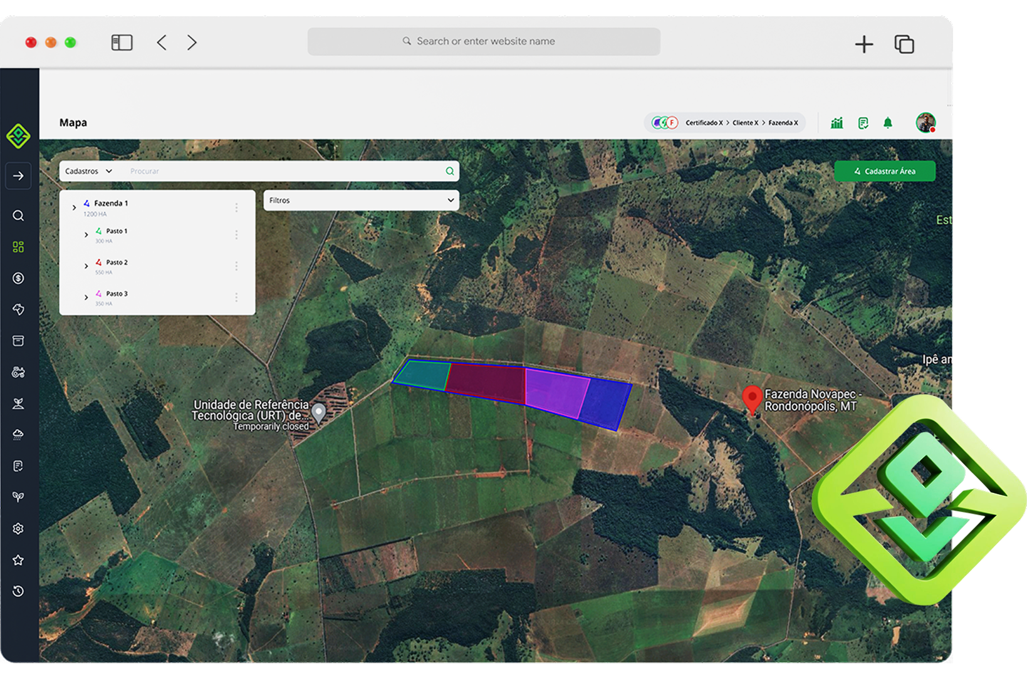
Task: Expand the Pasto 2 chevron
Action: [x=86, y=266]
